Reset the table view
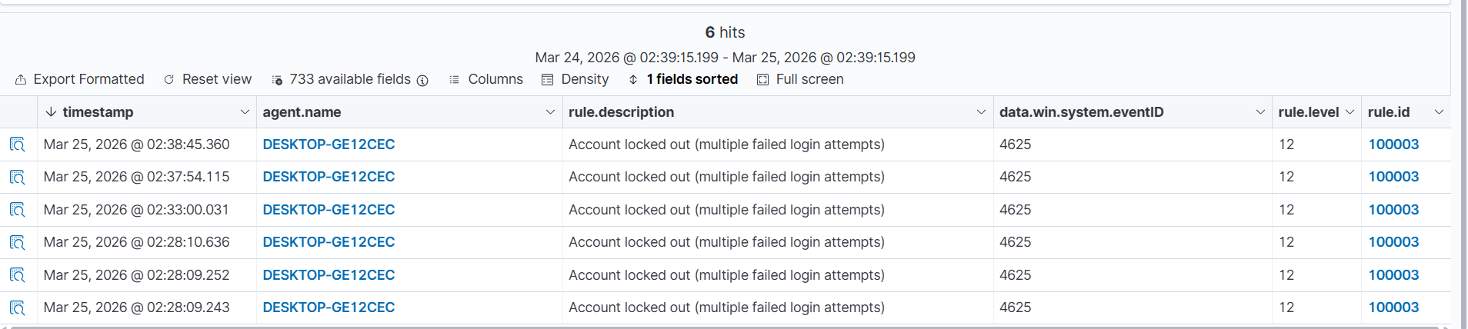 click(x=208, y=79)
